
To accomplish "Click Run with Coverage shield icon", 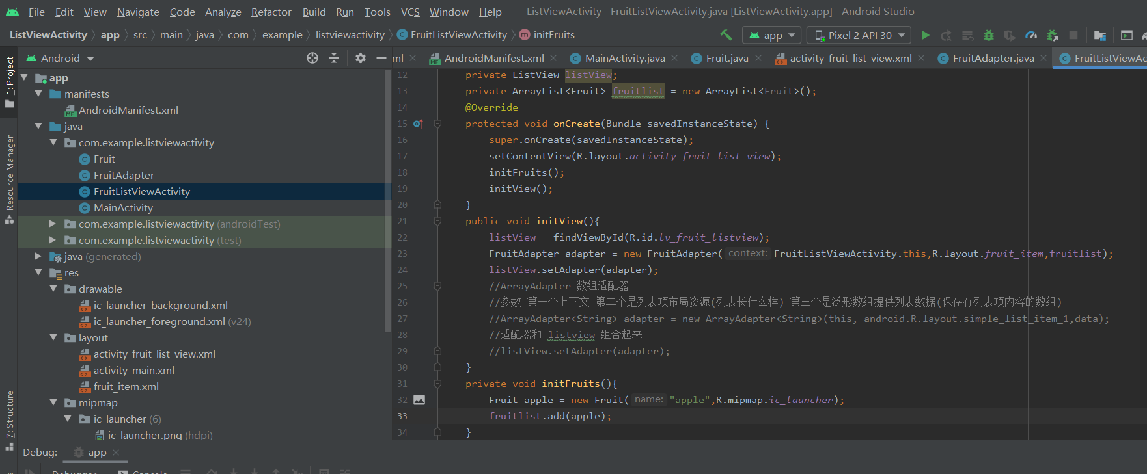I will 1010,35.
